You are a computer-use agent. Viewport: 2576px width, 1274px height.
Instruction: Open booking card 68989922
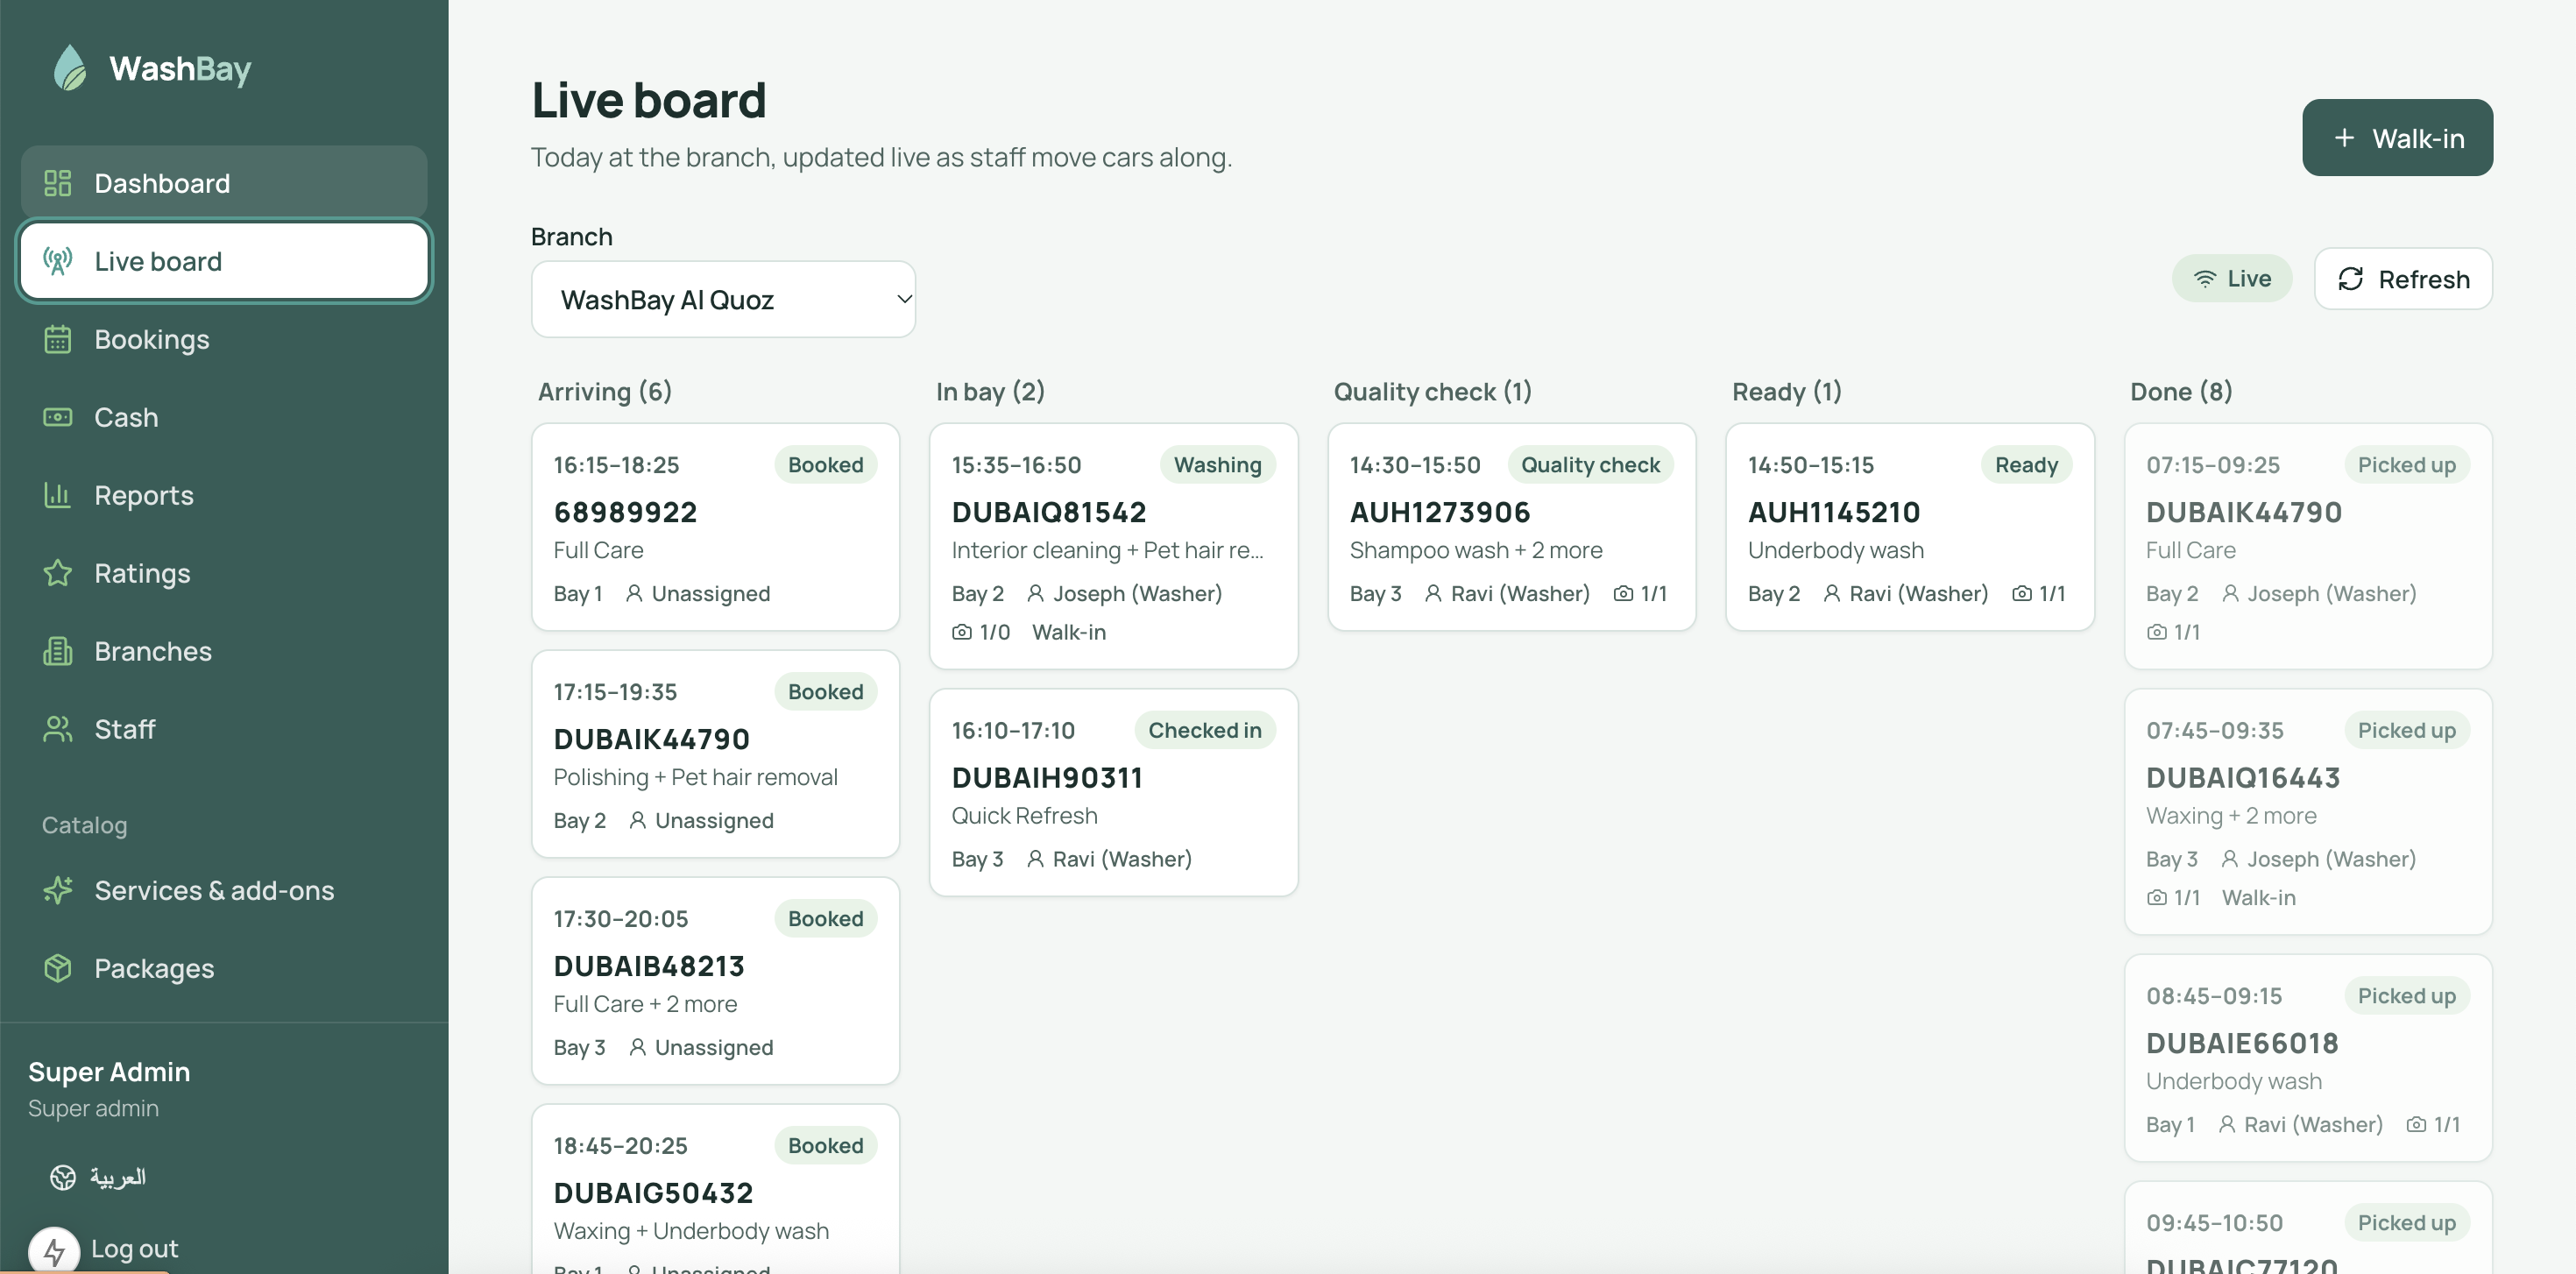(715, 527)
